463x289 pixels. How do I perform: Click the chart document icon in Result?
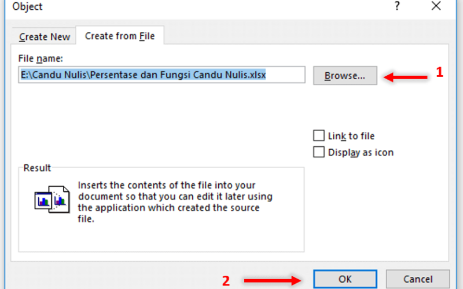pyautogui.click(x=52, y=199)
